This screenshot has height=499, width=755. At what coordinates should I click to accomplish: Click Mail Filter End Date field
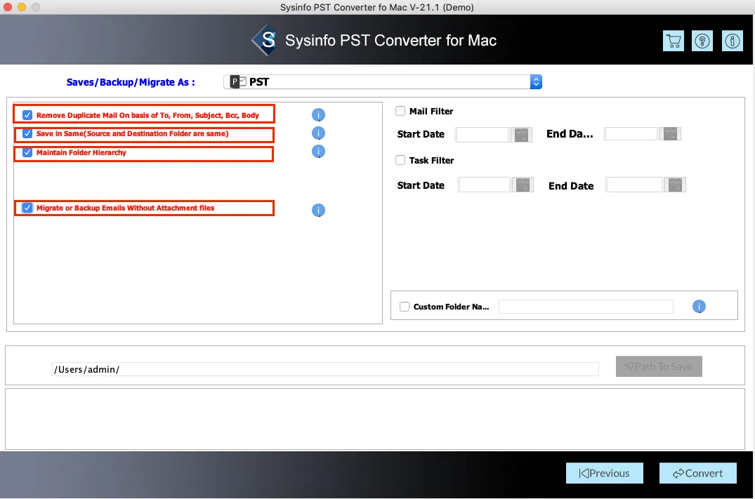tap(631, 134)
